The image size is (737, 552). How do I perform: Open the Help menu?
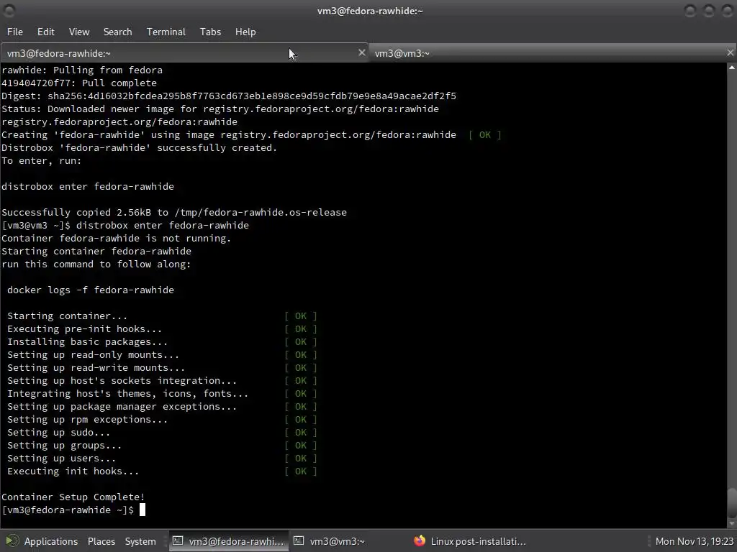(245, 32)
